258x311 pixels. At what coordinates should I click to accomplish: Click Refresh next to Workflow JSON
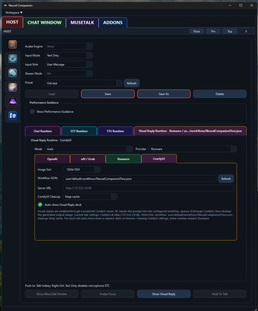point(226,179)
